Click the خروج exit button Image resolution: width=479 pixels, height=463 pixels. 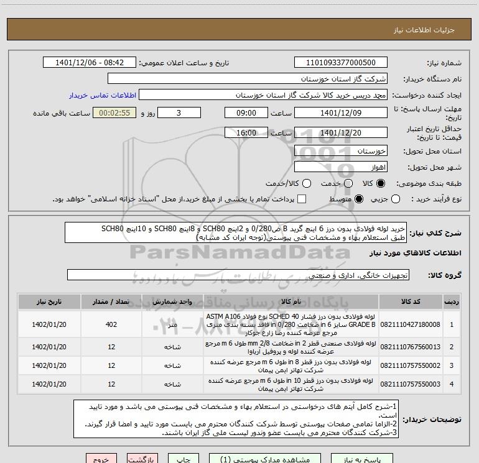click(101, 459)
